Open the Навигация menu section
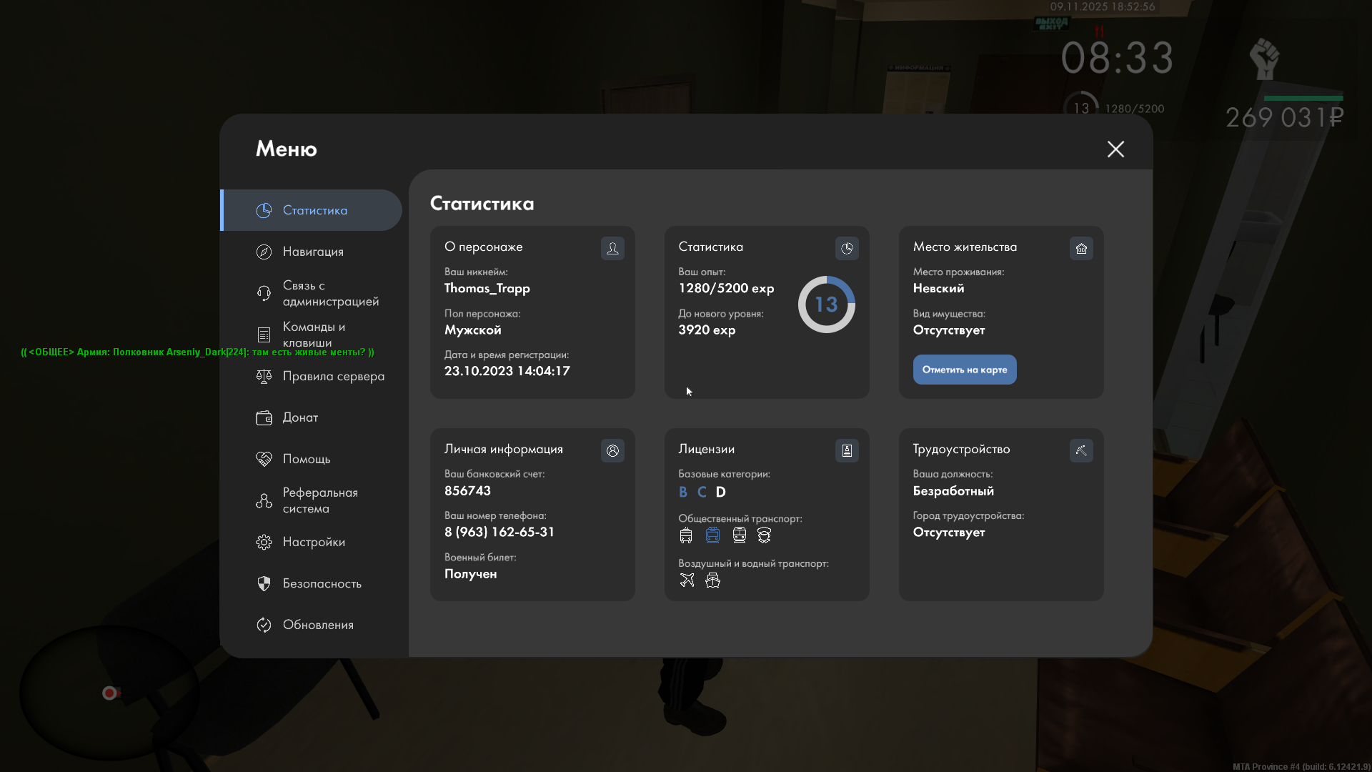Viewport: 1372px width, 772px height. [x=313, y=252]
